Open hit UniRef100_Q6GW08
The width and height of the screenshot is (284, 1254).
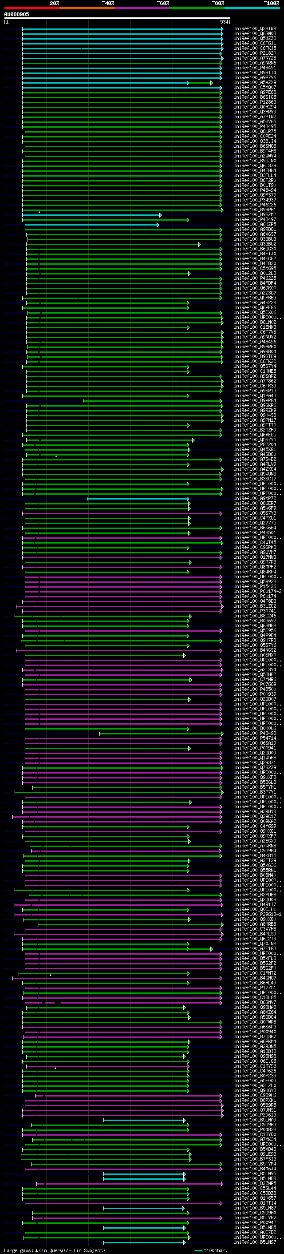tap(255, 34)
